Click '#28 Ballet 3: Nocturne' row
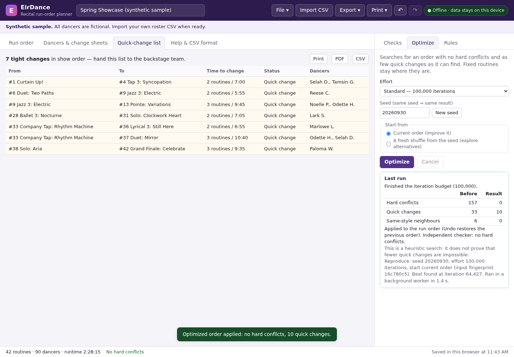 (187, 116)
